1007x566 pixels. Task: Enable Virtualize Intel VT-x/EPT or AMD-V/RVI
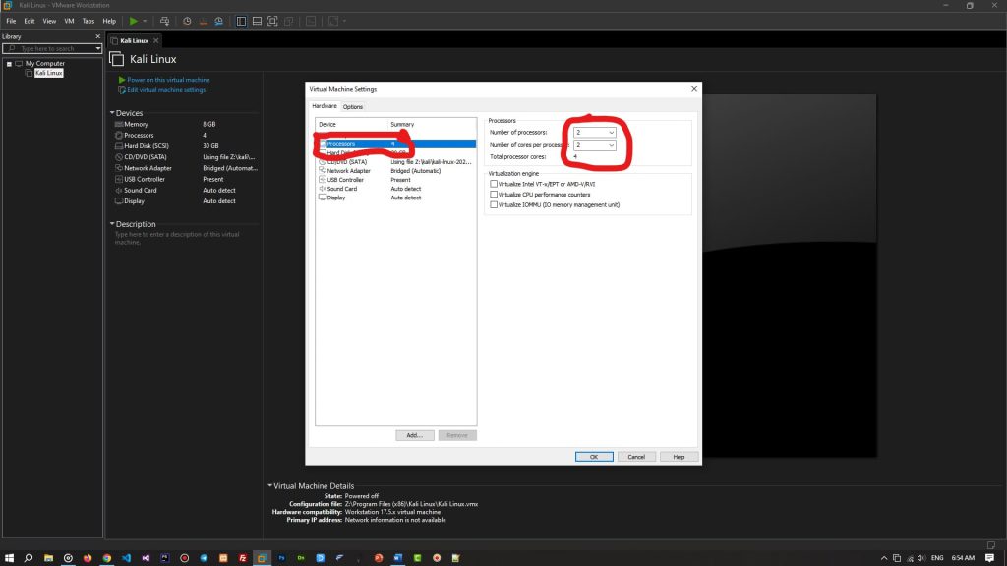[496, 183]
